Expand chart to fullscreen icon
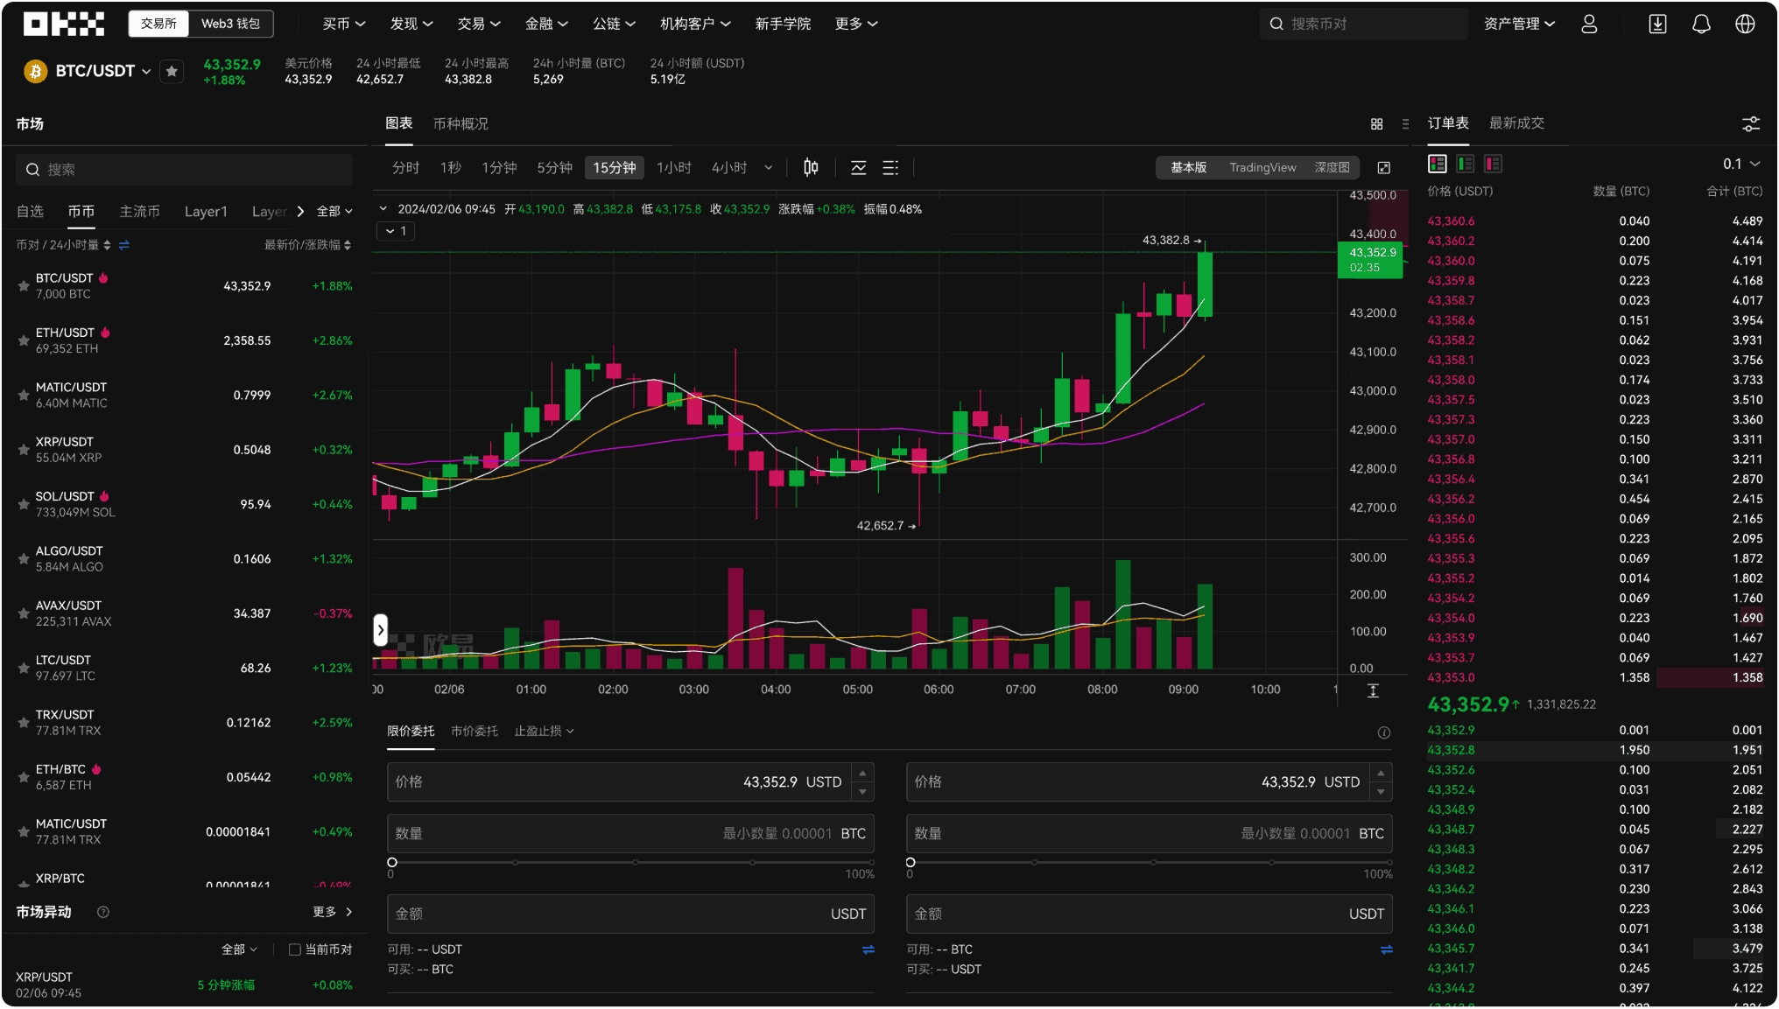This screenshot has width=1779, height=1009. [1383, 167]
